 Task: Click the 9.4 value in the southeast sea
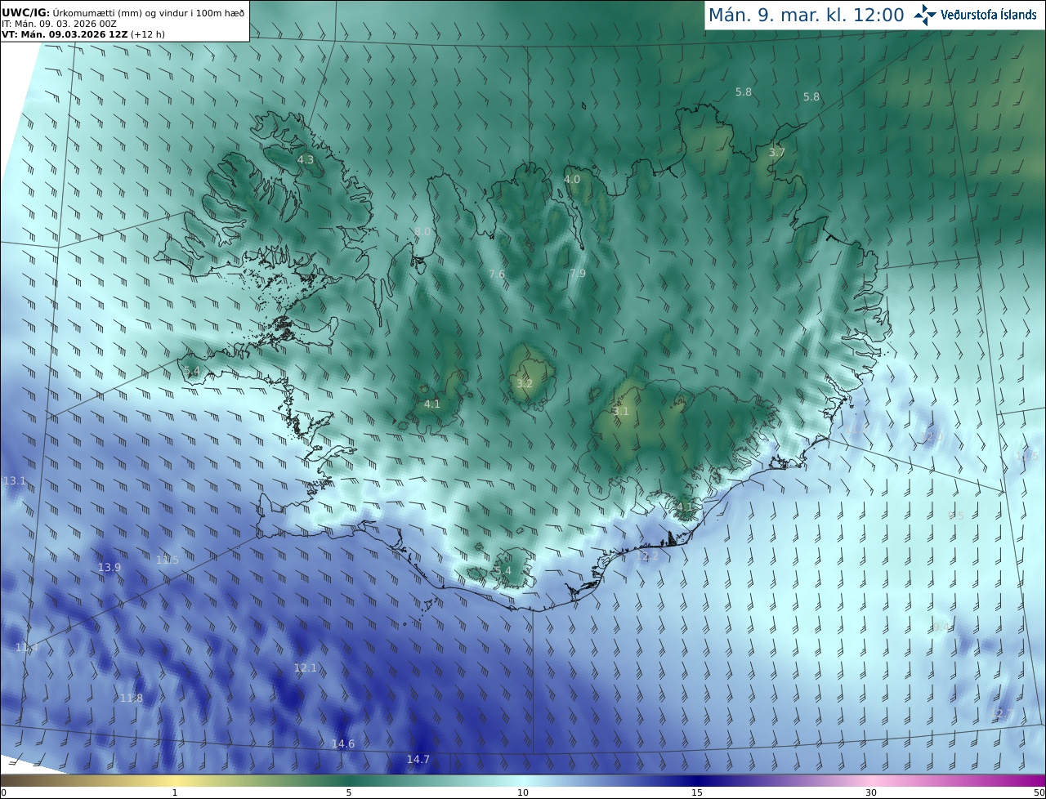click(x=941, y=627)
